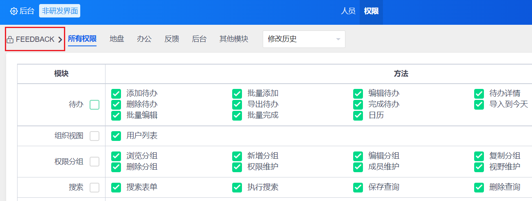Switch to the 其他模块 tab
Viewport: 532px width, 201px height.
point(234,39)
